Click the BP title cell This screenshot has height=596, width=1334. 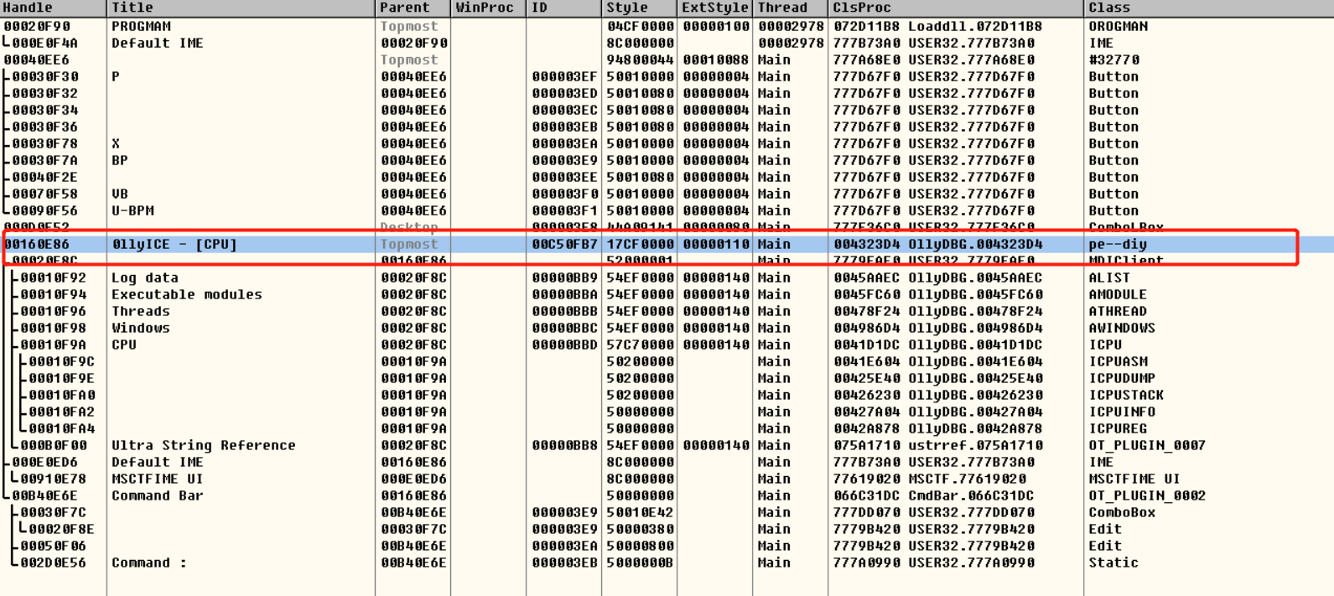(x=120, y=160)
